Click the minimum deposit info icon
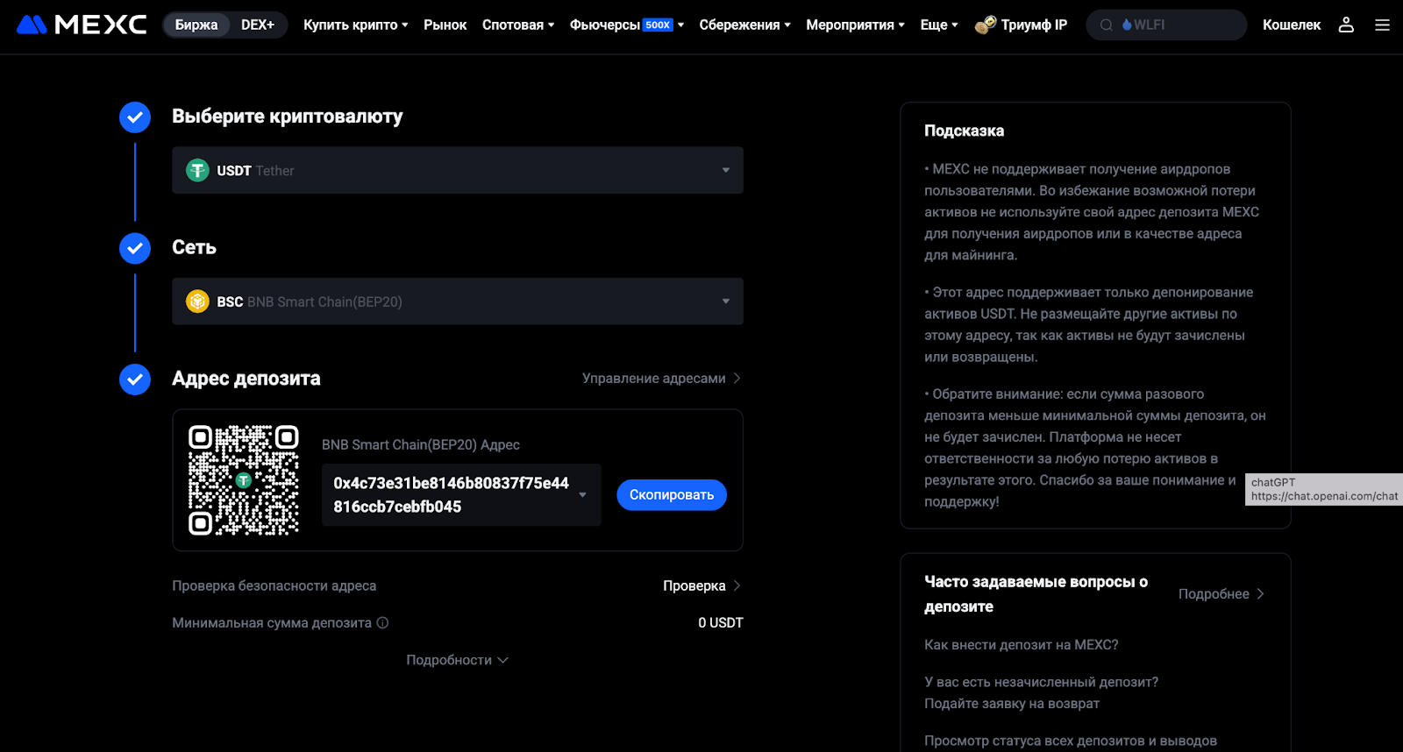The height and width of the screenshot is (752, 1403). pos(382,623)
